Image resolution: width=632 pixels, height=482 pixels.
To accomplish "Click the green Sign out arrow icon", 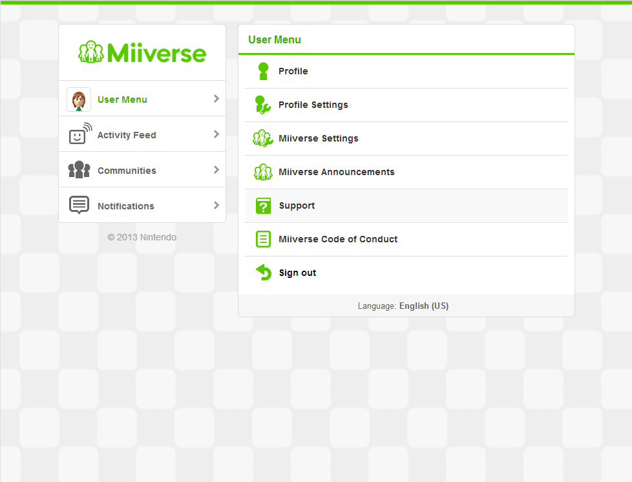I will pos(263,273).
